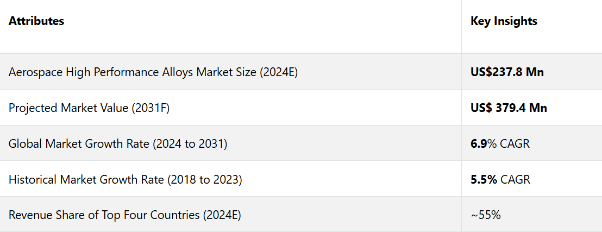The image size is (602, 232).
Task: Click the Attributes column header
Action: coord(36,21)
